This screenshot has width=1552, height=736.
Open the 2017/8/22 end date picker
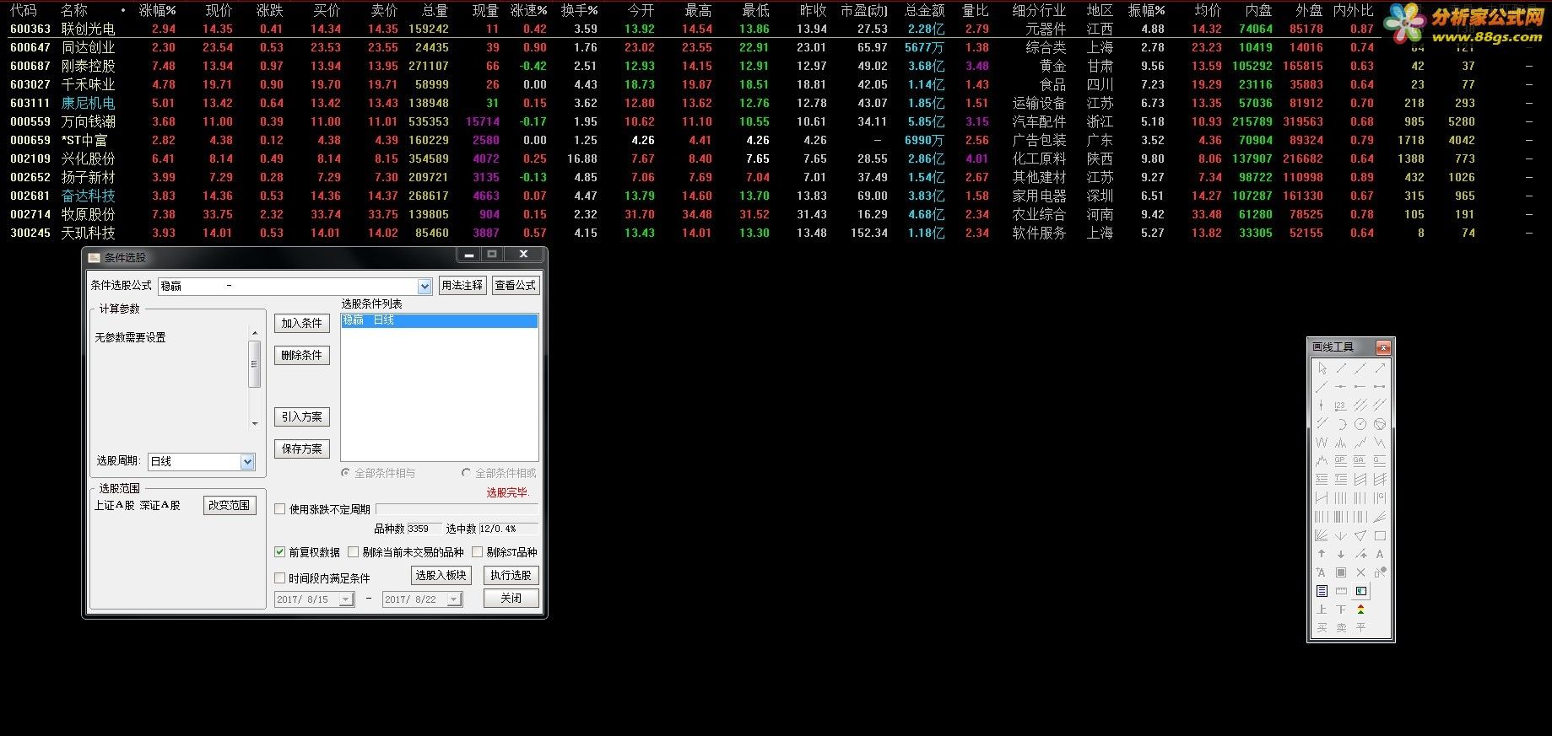tap(454, 599)
